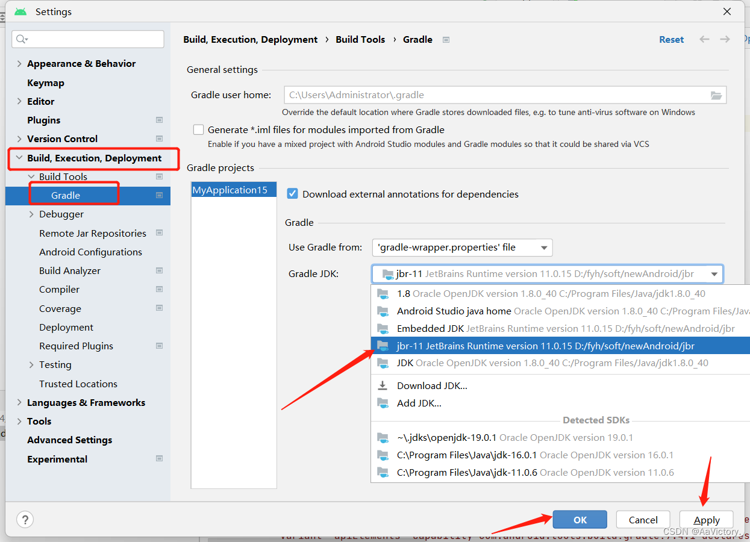Open the help question mark icon
750x542 pixels.
point(24,519)
